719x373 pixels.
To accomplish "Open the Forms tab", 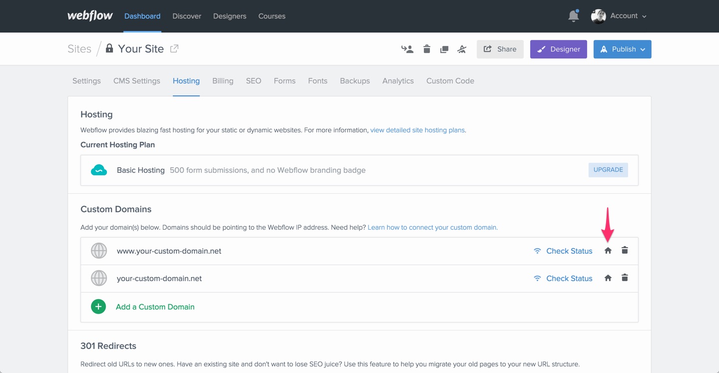I will 285,81.
